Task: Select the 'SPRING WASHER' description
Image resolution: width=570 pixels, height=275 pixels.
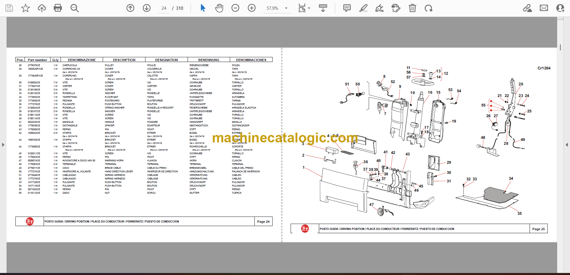Action: click(x=115, y=108)
